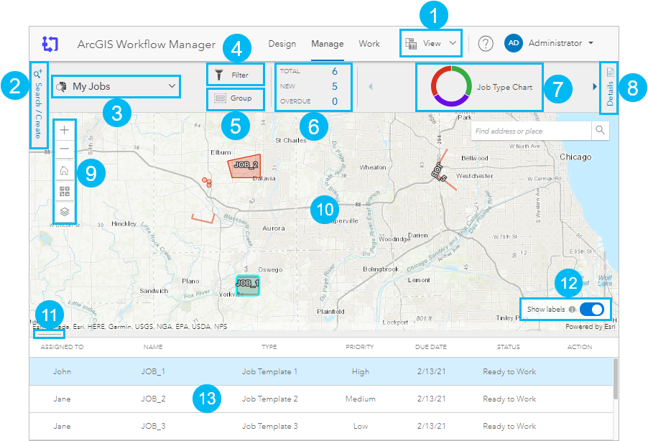Image resolution: width=648 pixels, height=441 pixels.
Task: Toggle the Show labels switch off
Action: click(x=591, y=309)
